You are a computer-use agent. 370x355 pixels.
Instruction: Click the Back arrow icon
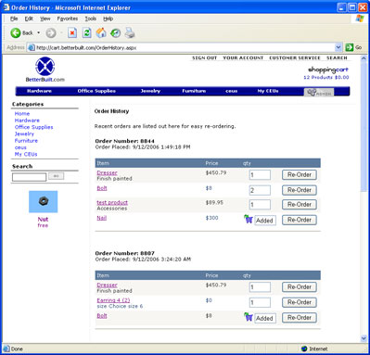pos(15,32)
